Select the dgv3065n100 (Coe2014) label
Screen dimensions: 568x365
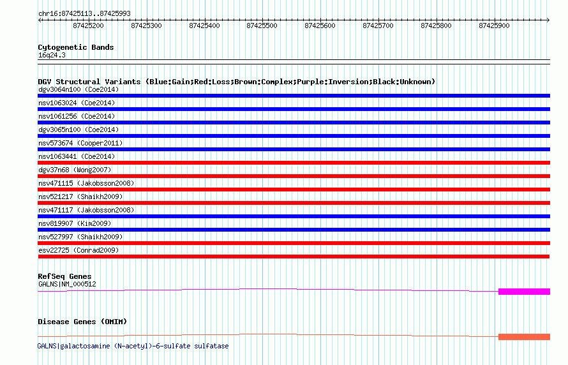[78, 130]
